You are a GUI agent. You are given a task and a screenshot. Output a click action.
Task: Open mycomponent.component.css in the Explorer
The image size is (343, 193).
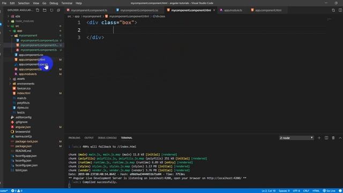39,40
